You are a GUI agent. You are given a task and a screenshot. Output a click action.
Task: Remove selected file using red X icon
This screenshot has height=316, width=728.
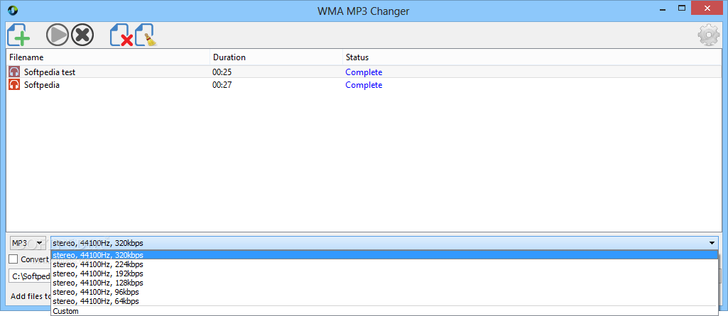[121, 35]
